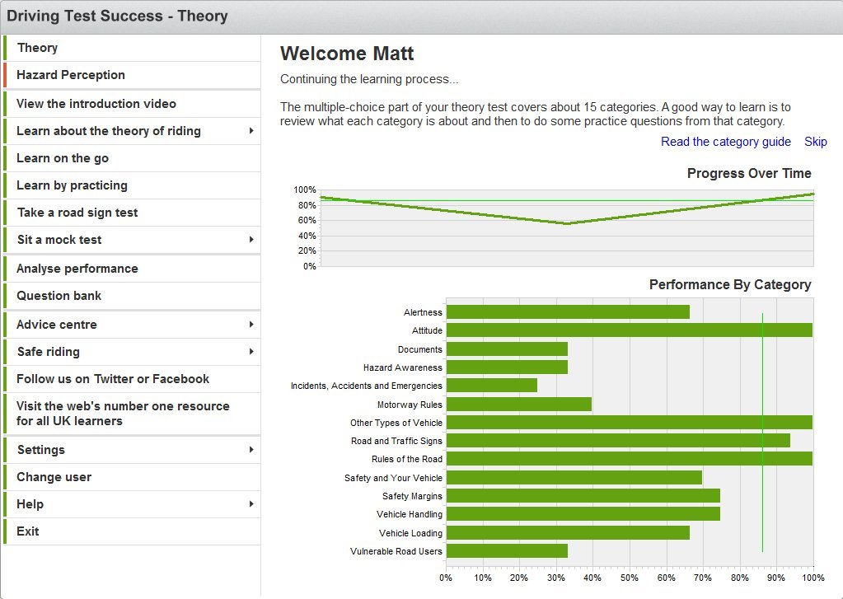
Task: Expand the Settings submenu arrow
Action: [251, 450]
